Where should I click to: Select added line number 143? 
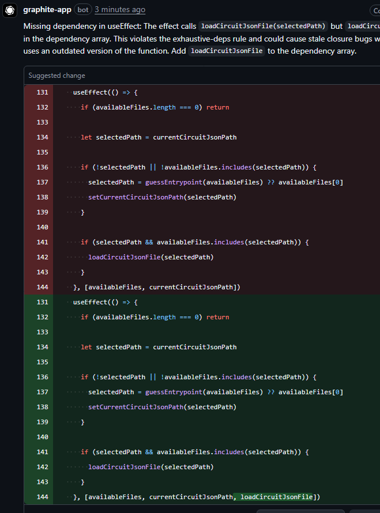42,482
